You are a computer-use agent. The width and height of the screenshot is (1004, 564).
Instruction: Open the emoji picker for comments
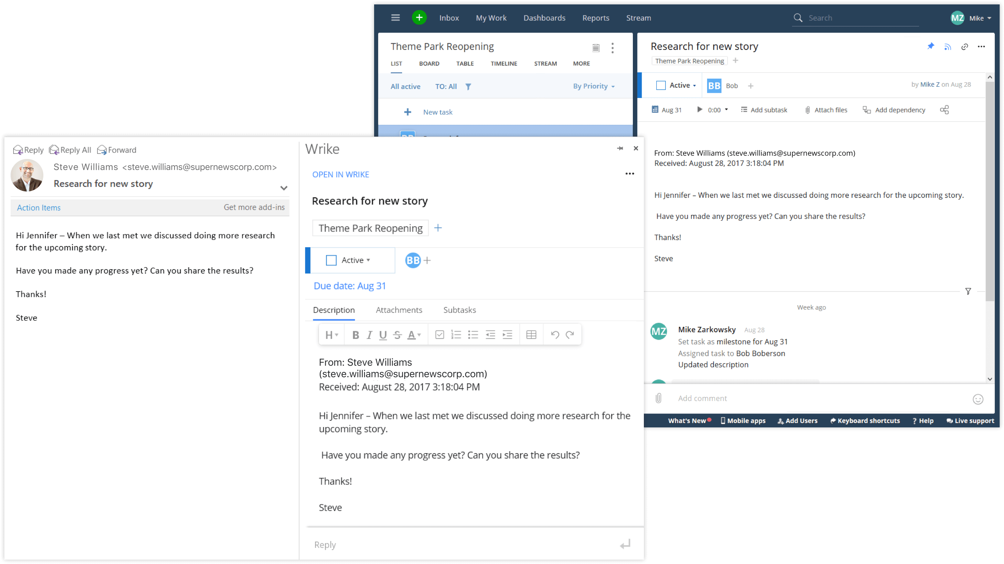pyautogui.click(x=978, y=399)
